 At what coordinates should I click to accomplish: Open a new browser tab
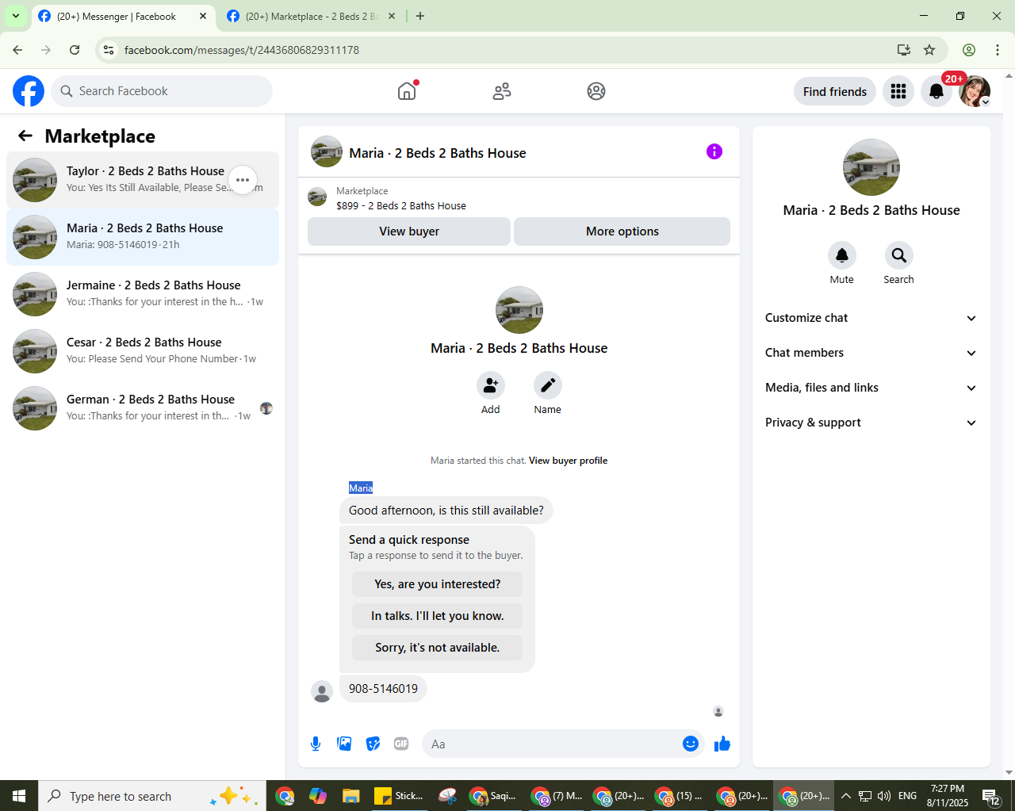pos(420,16)
